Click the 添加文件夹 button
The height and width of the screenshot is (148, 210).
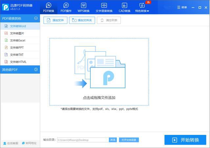82,20
